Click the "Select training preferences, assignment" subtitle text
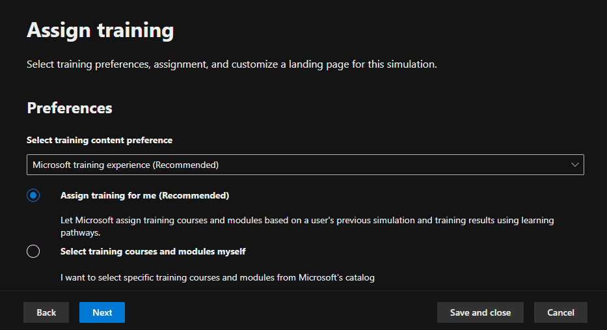The height and width of the screenshot is (330, 607). 232,64
